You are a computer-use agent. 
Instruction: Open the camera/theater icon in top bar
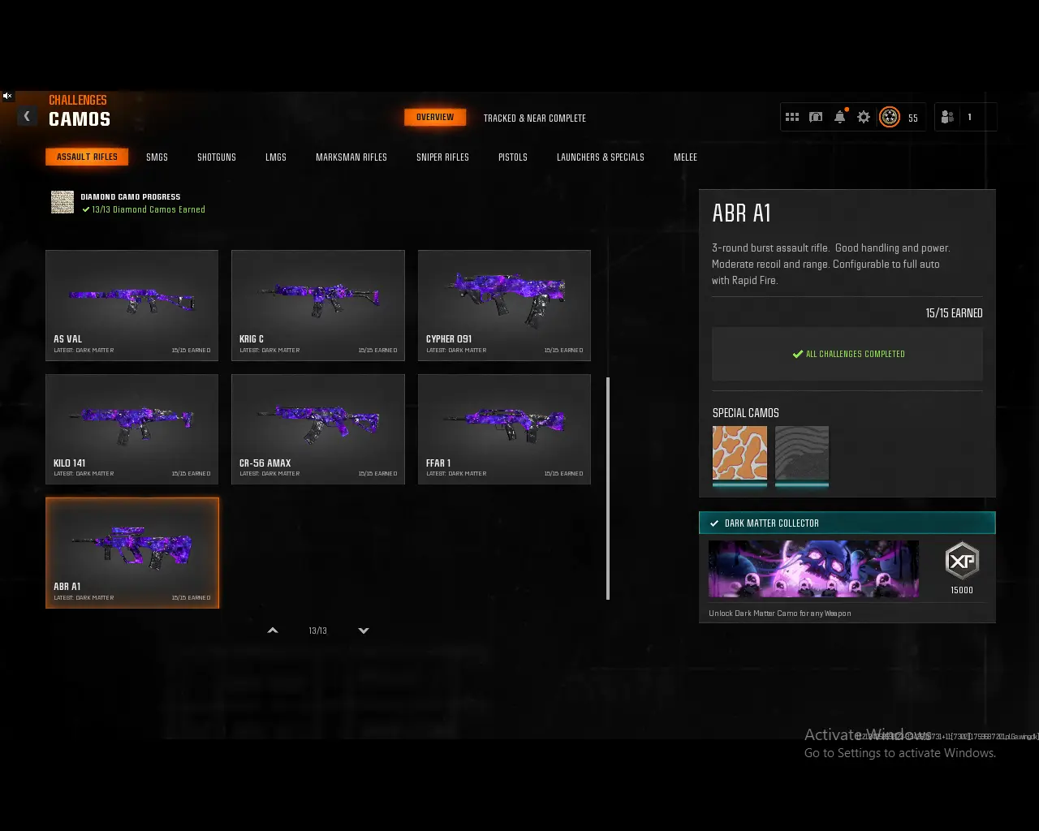816,118
